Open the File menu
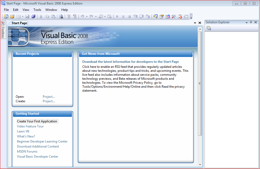The width and height of the screenshot is (260, 169). pyautogui.click(x=6, y=10)
